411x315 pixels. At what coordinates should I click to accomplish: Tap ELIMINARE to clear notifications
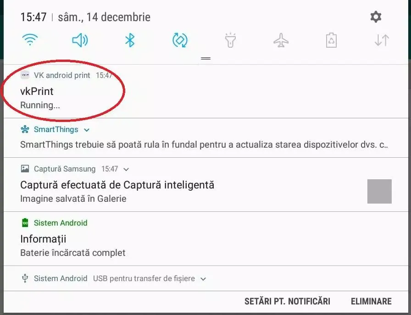click(x=371, y=301)
